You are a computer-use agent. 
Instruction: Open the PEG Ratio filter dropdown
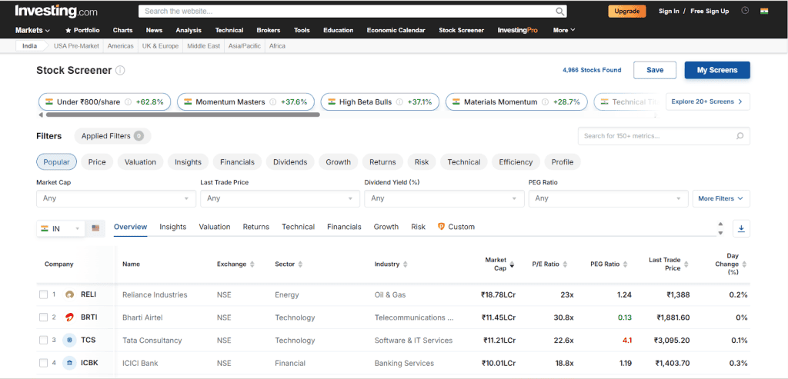point(608,198)
